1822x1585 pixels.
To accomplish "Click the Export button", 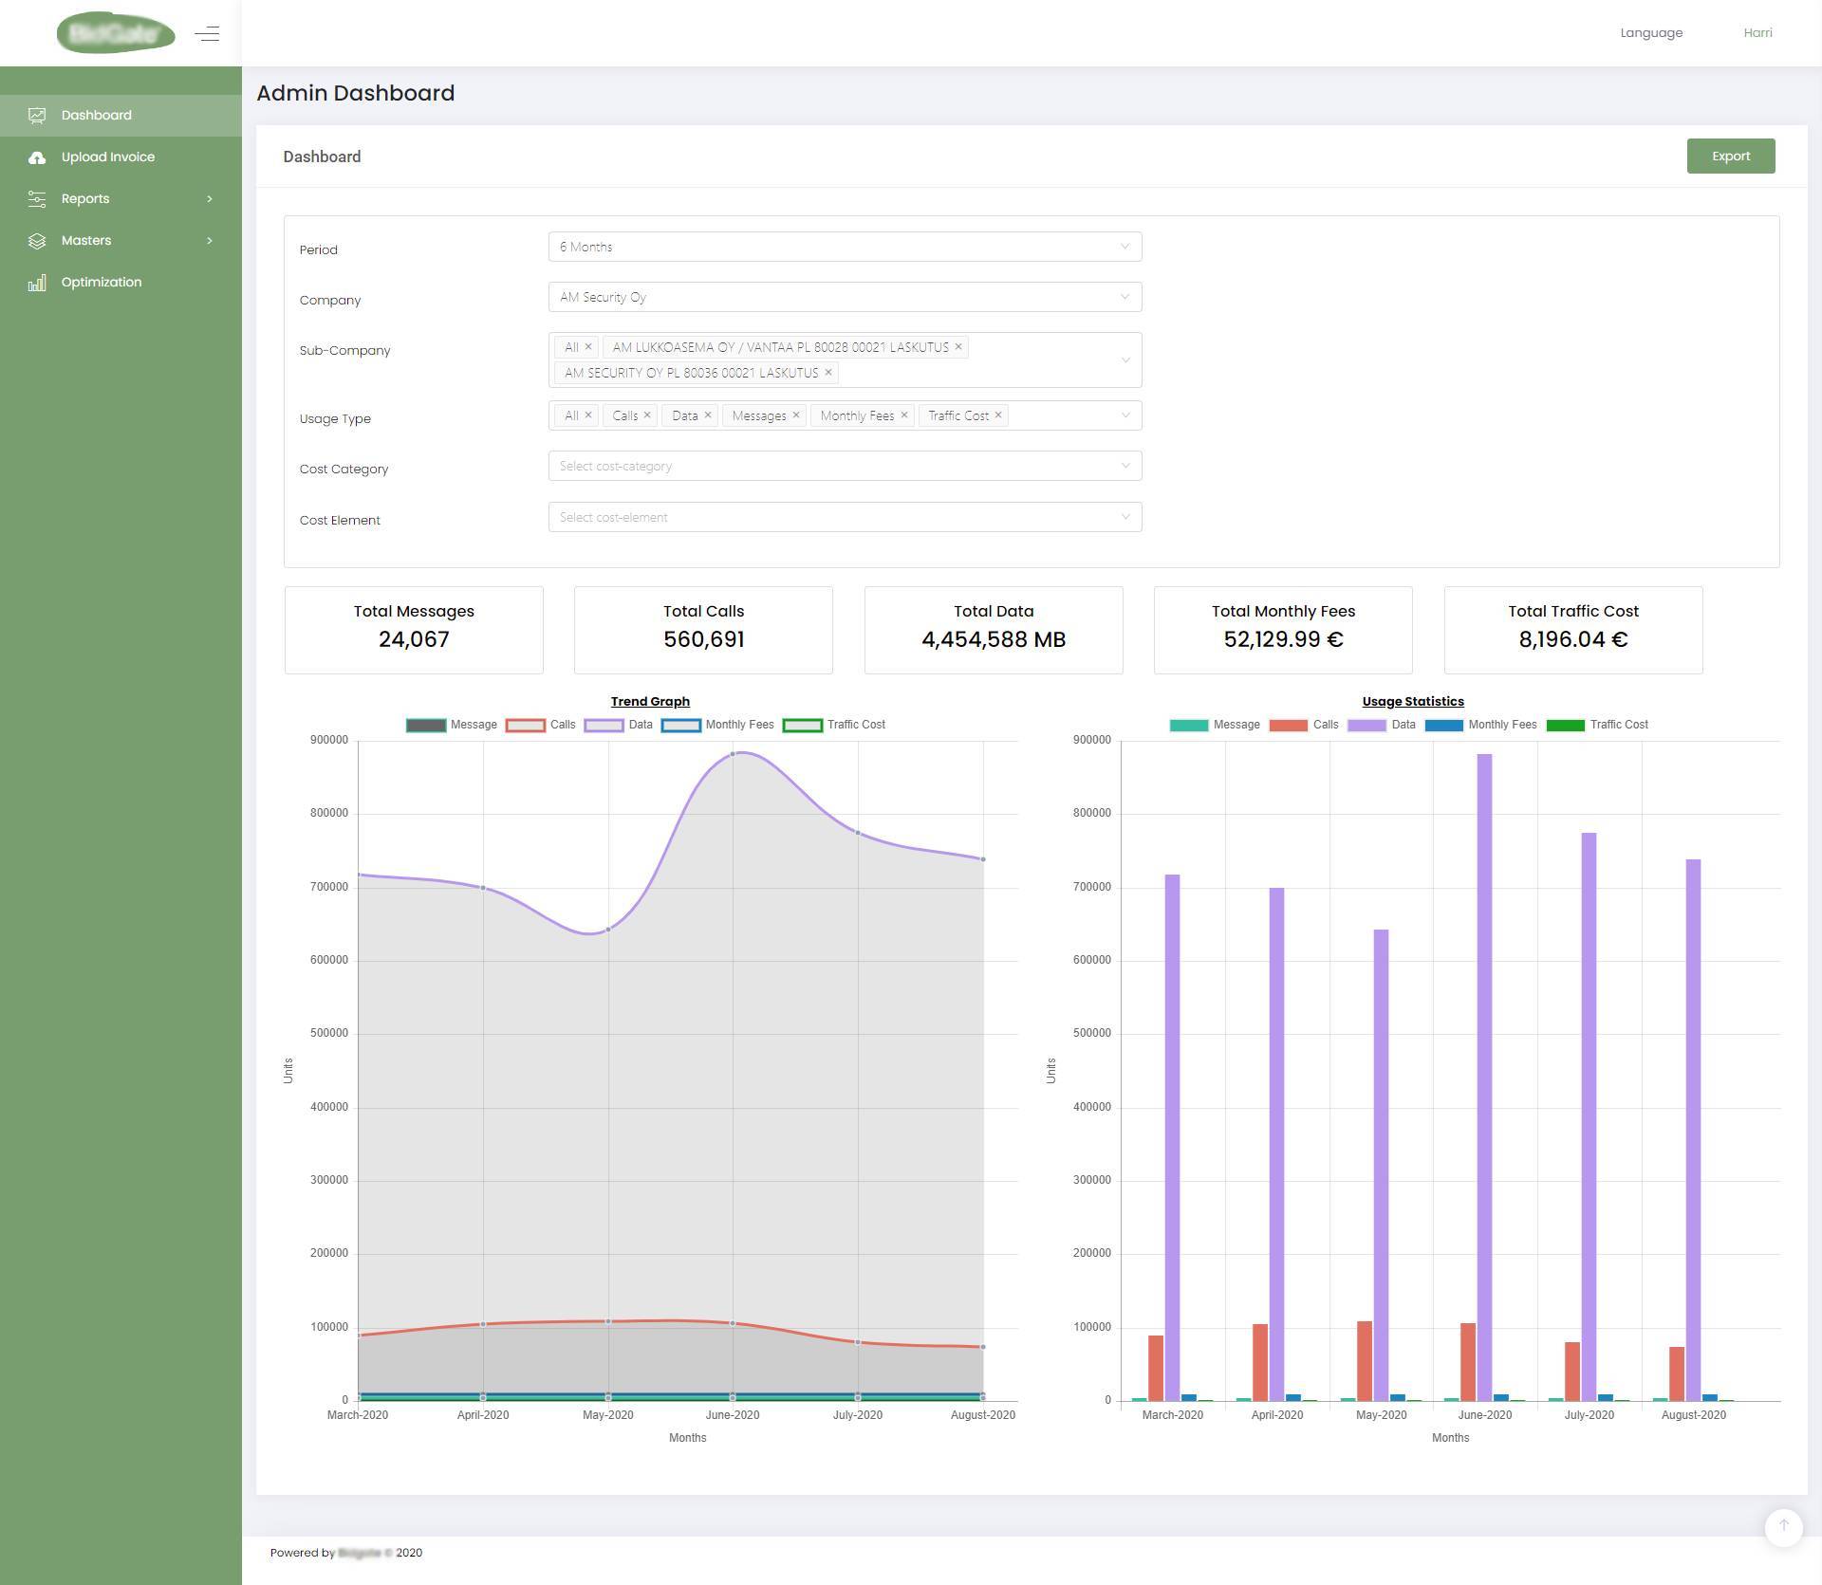I will pos(1730,157).
